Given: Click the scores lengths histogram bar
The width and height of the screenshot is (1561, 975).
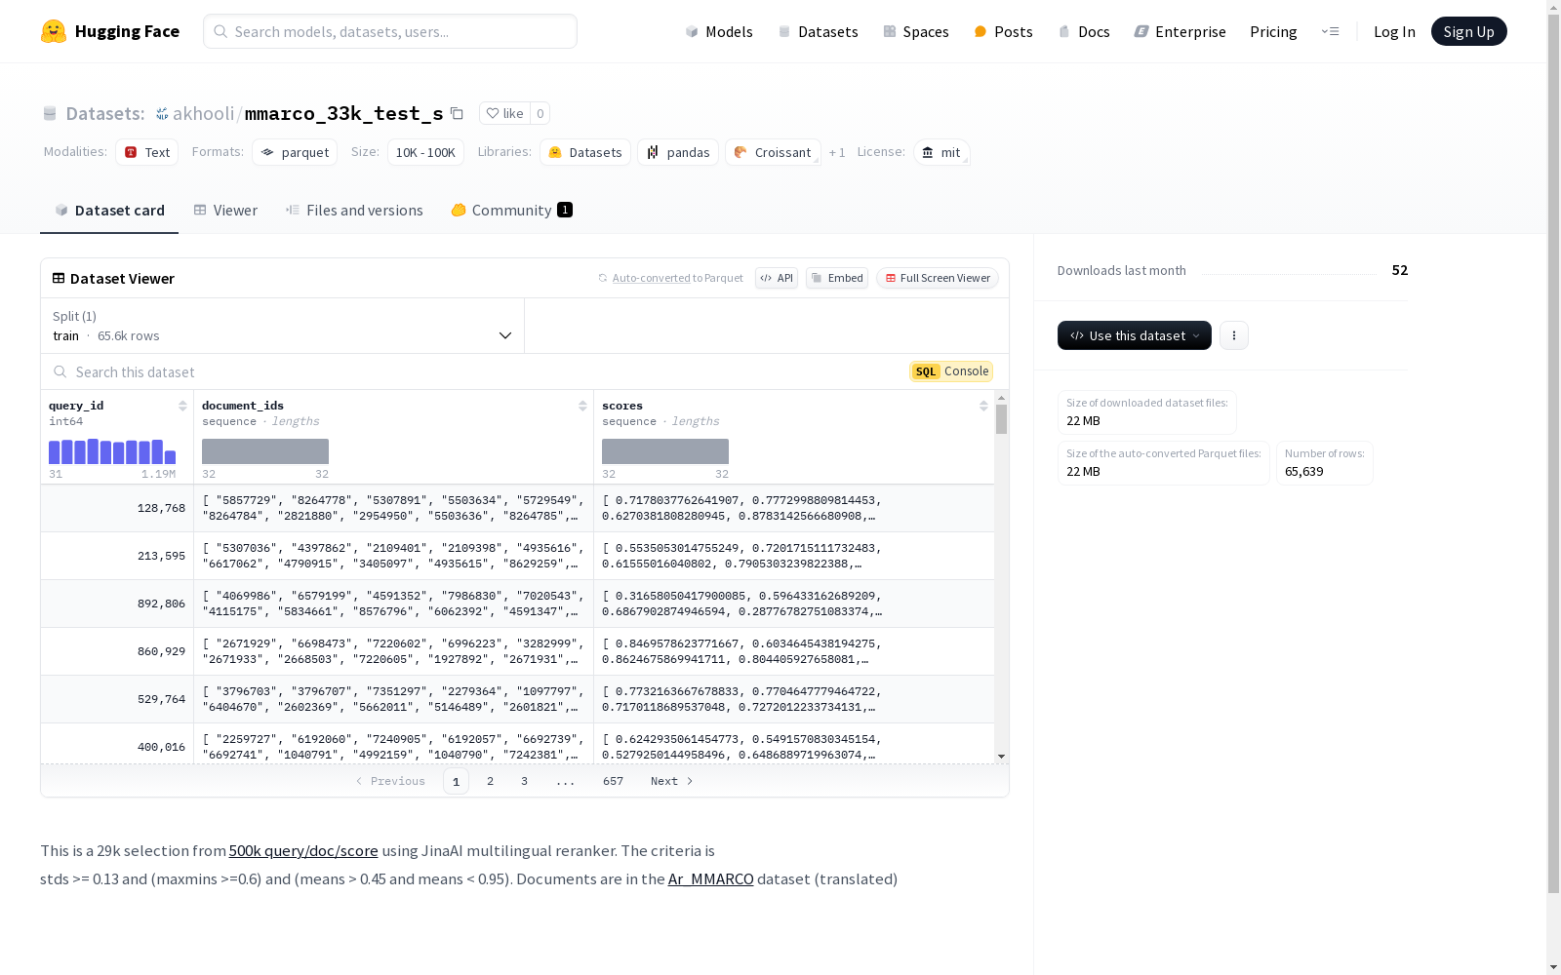Looking at the screenshot, I should [x=665, y=451].
